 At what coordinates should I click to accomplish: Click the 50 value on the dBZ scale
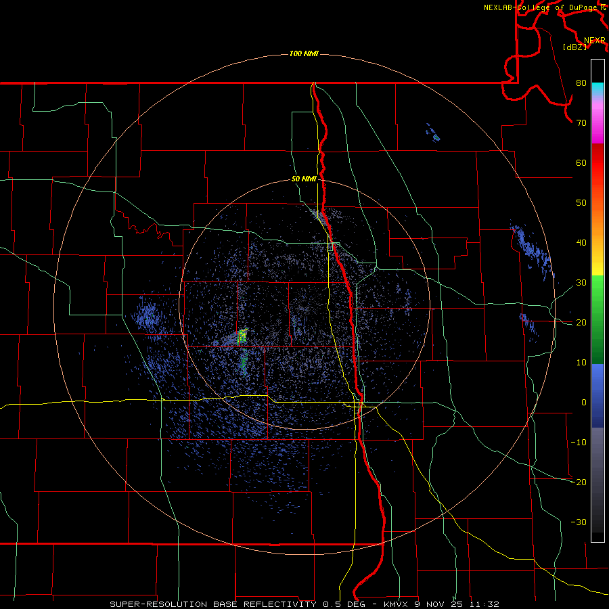click(581, 203)
